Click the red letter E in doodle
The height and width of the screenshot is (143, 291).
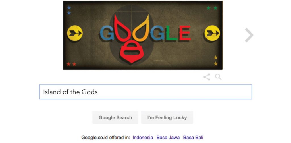pyautogui.click(x=185, y=33)
